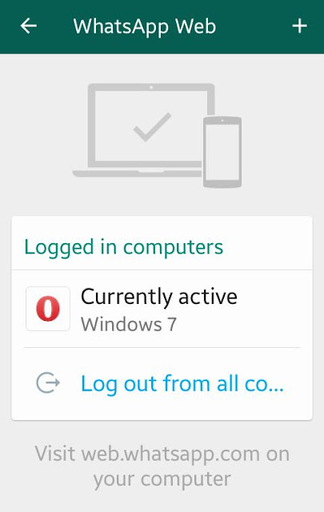Go back using the left arrow

[29, 26]
